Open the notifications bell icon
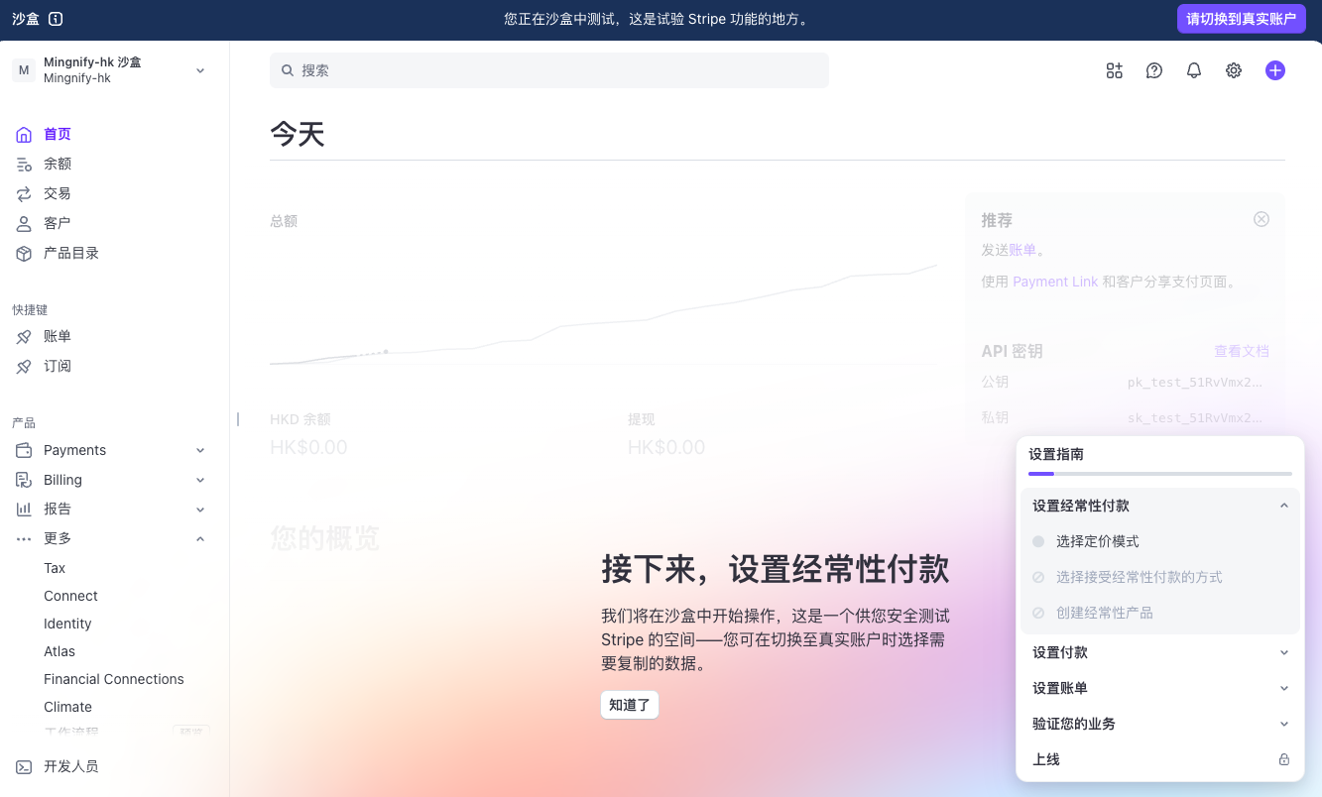 (x=1193, y=70)
